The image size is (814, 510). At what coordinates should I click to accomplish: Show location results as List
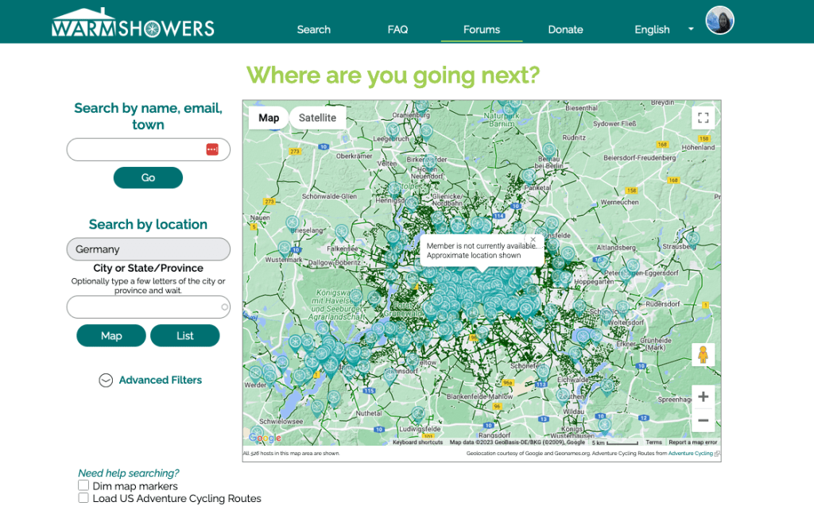coord(184,336)
